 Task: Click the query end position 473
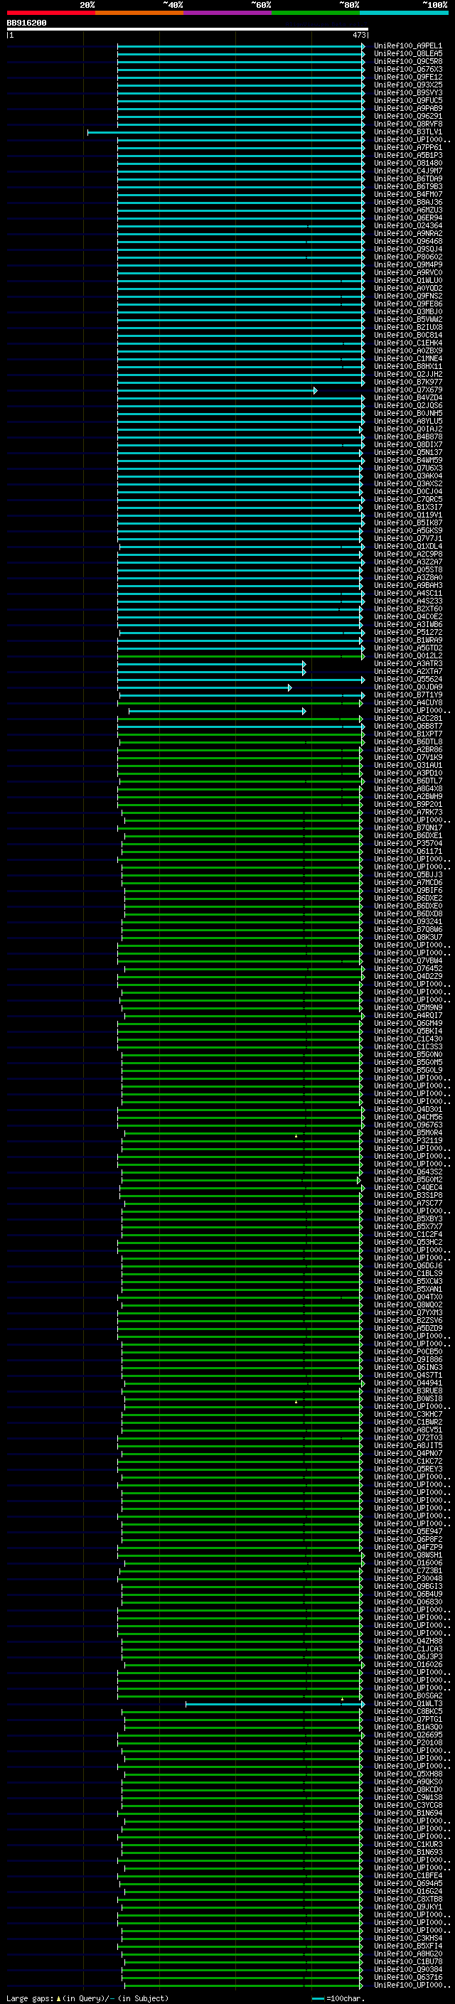point(358,35)
